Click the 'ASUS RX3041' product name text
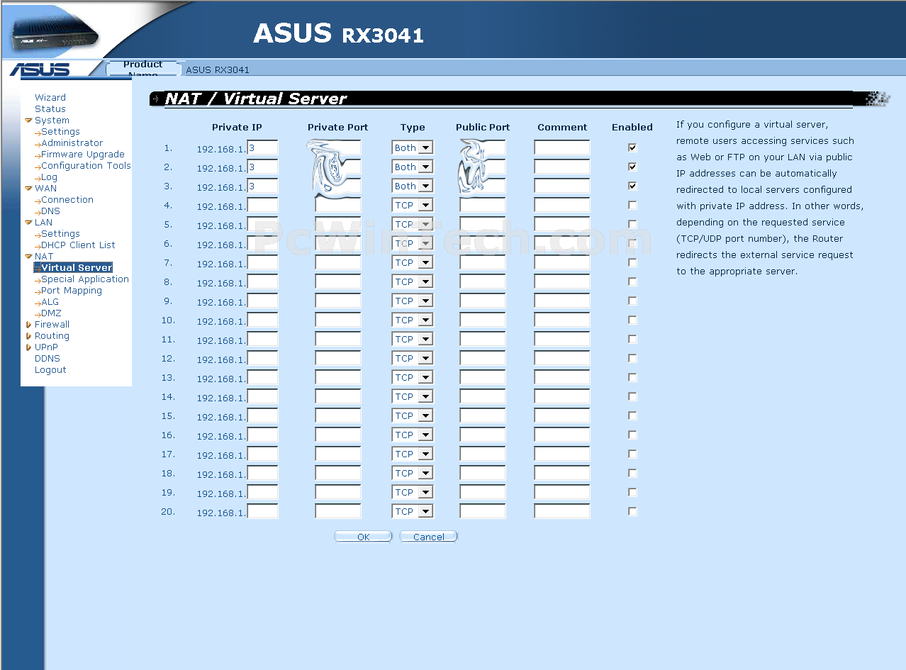The height and width of the screenshot is (670, 906). [218, 69]
